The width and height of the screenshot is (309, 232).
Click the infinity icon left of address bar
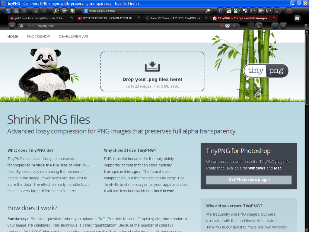12,26
